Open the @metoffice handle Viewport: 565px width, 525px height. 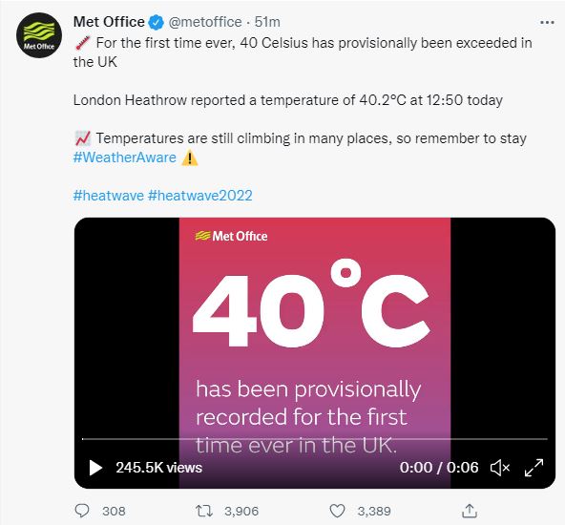click(x=205, y=22)
